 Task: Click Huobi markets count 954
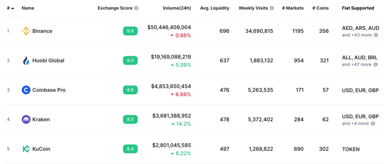click(299, 60)
